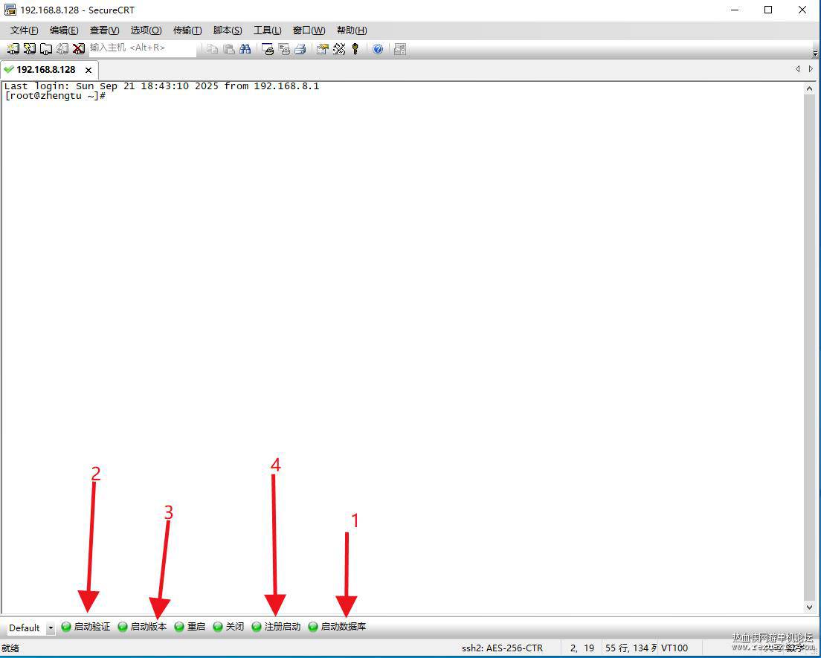Click the 启动数据库 button
The width and height of the screenshot is (821, 658).
coord(337,627)
